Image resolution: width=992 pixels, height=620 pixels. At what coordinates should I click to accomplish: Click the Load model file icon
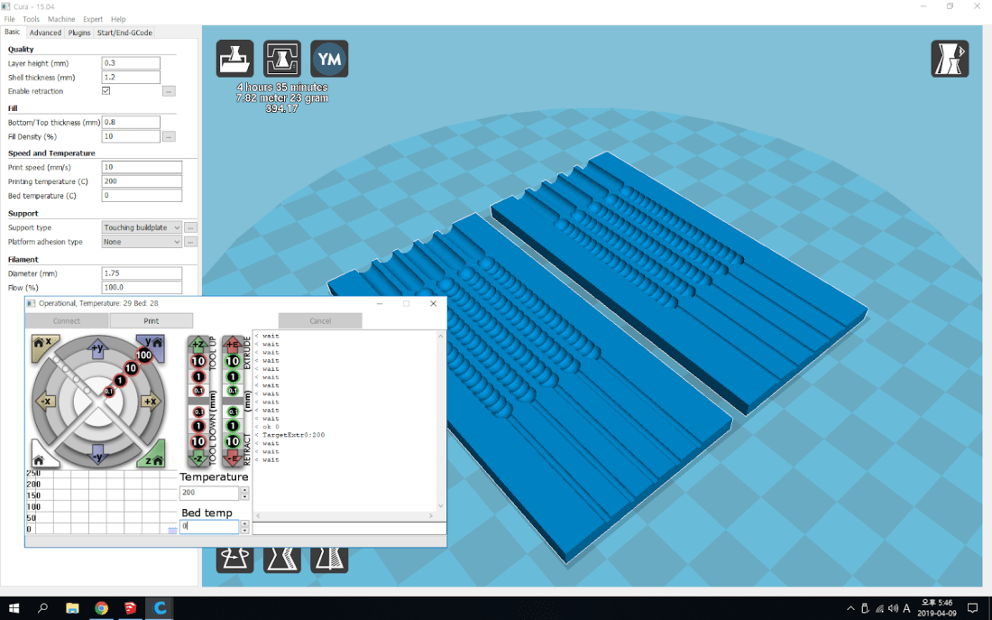click(x=234, y=59)
